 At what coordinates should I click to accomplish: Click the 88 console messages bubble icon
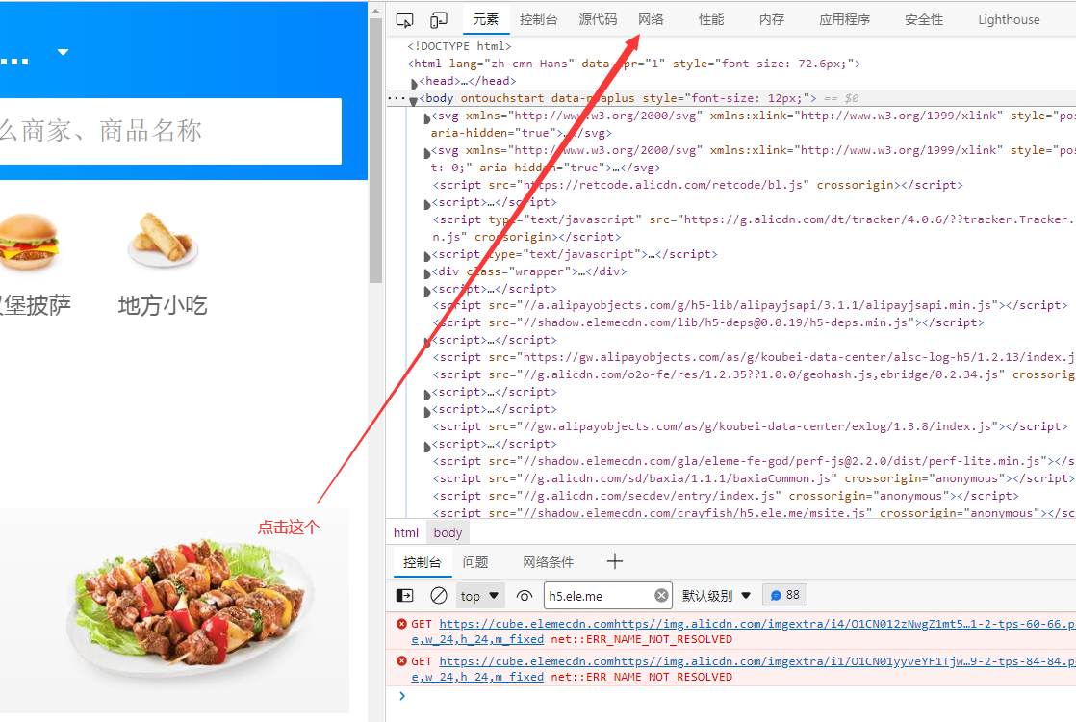point(784,595)
